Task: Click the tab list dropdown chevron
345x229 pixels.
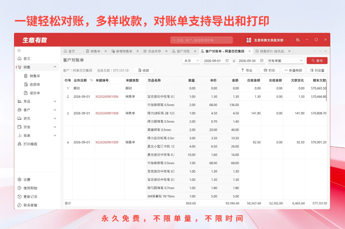Action: [325, 51]
